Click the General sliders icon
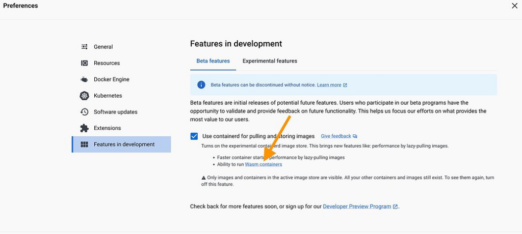The width and height of the screenshot is (522, 234). (85, 47)
